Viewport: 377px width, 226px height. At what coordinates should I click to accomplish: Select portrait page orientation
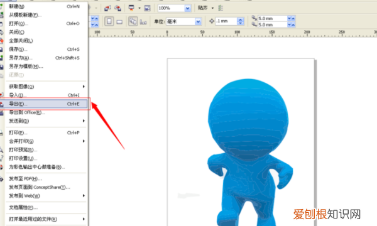[109, 21]
